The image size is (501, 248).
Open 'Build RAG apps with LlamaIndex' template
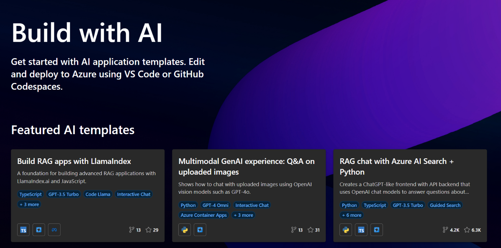point(74,161)
